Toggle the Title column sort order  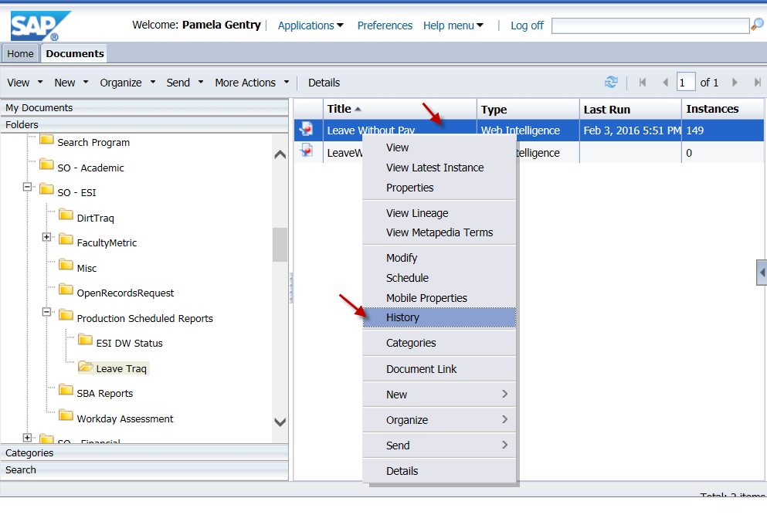click(x=338, y=109)
